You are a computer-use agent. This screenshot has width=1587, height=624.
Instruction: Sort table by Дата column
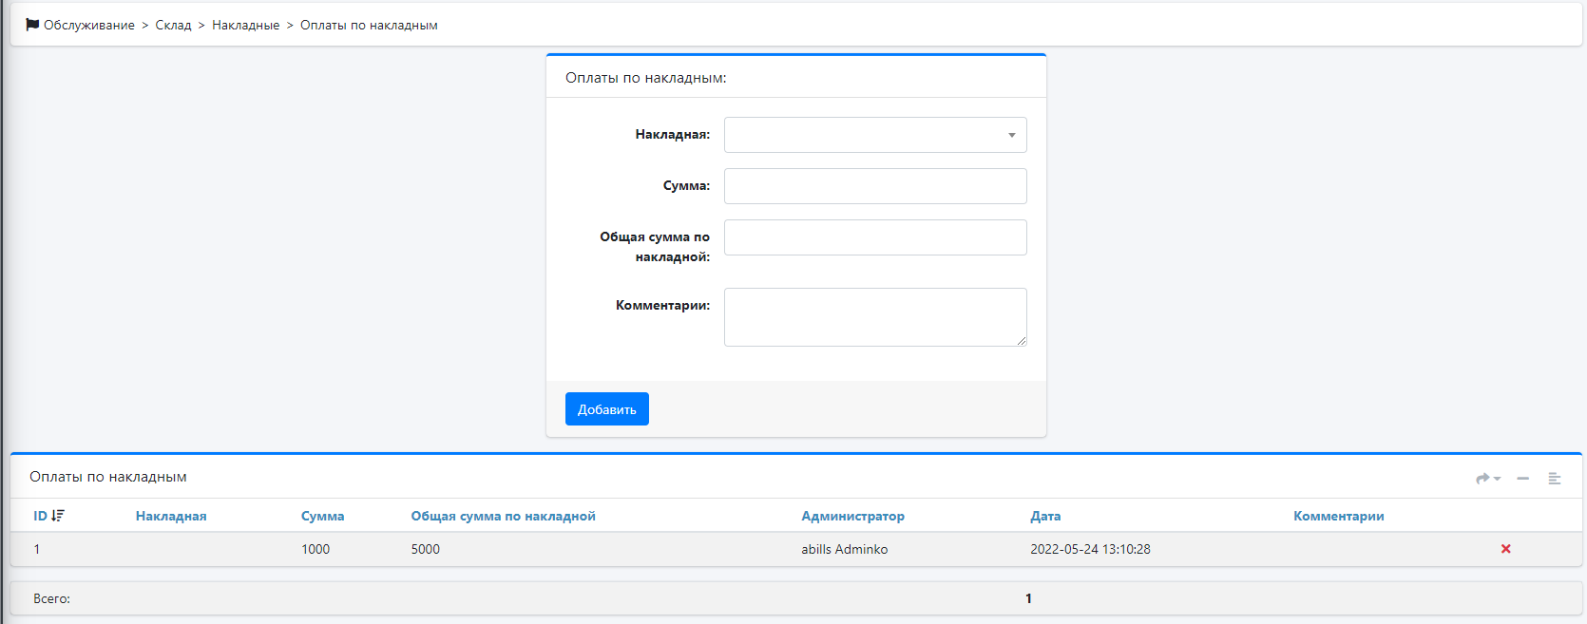point(1045,517)
